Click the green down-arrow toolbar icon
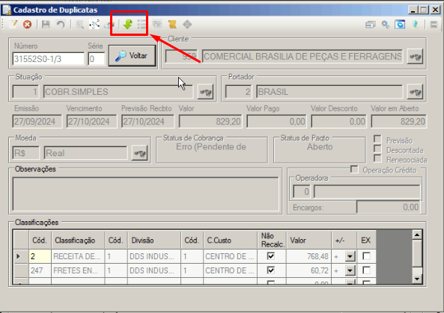Screen dimensions: 444x313 pyautogui.click(x=128, y=25)
